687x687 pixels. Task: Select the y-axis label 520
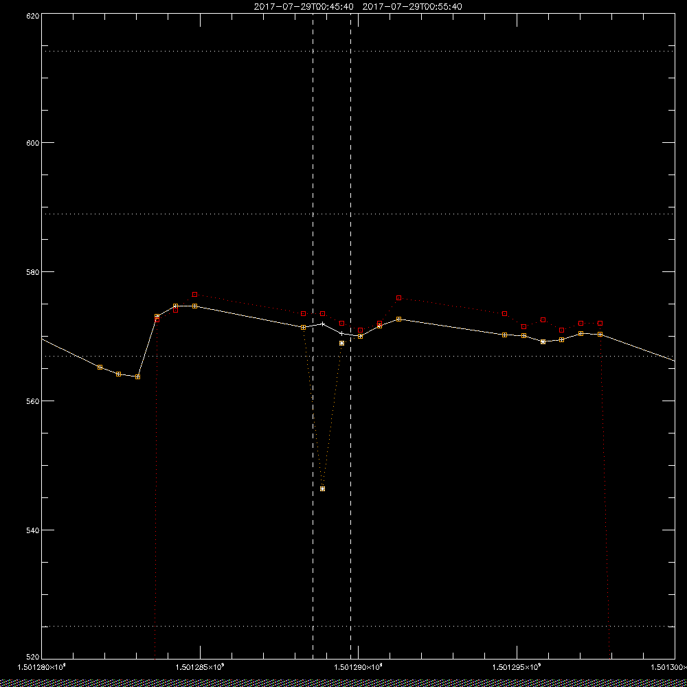34,657
